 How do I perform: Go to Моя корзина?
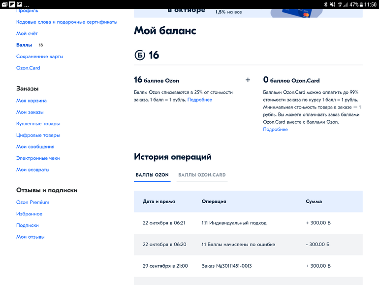(x=32, y=101)
